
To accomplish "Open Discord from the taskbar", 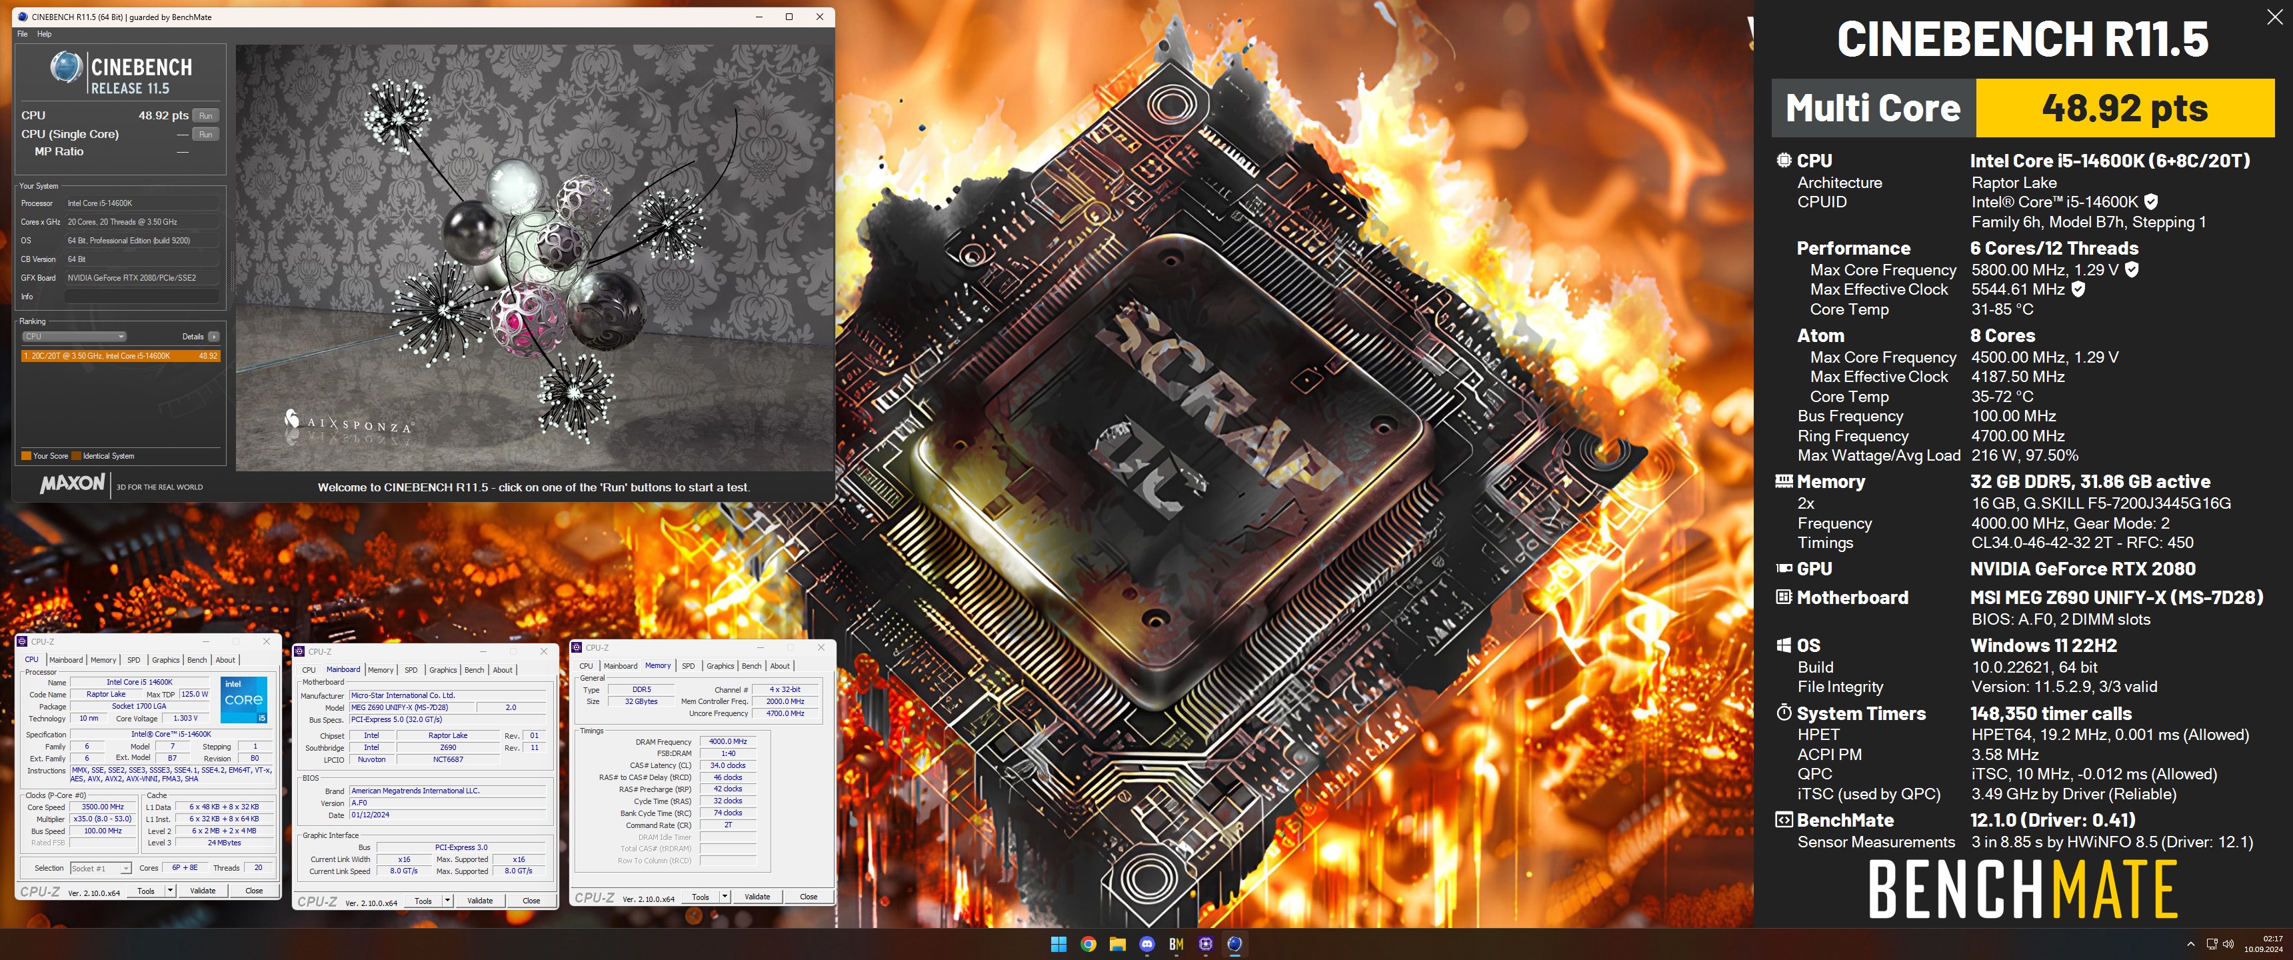I will click(1146, 944).
